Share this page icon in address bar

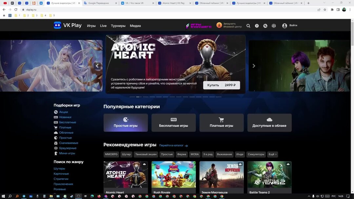tap(319, 10)
